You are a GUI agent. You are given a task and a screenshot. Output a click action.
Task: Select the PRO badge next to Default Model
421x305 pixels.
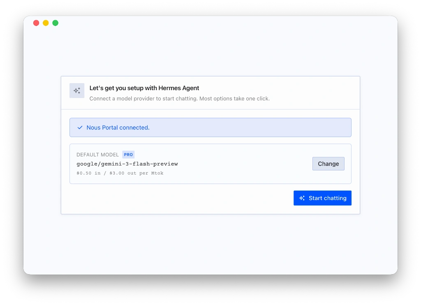pyautogui.click(x=128, y=154)
